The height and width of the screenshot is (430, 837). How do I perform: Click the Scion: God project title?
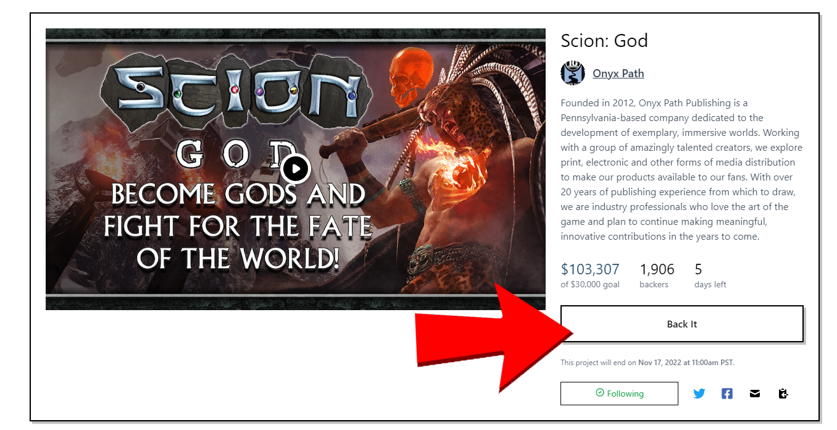pyautogui.click(x=604, y=41)
